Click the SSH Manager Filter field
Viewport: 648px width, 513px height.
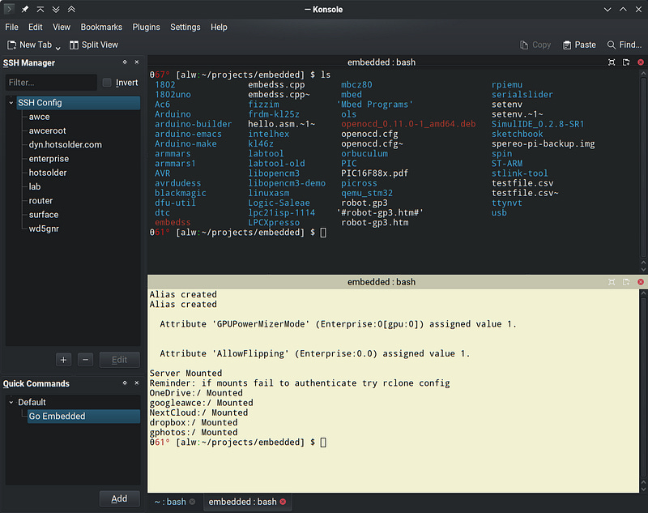[x=50, y=83]
